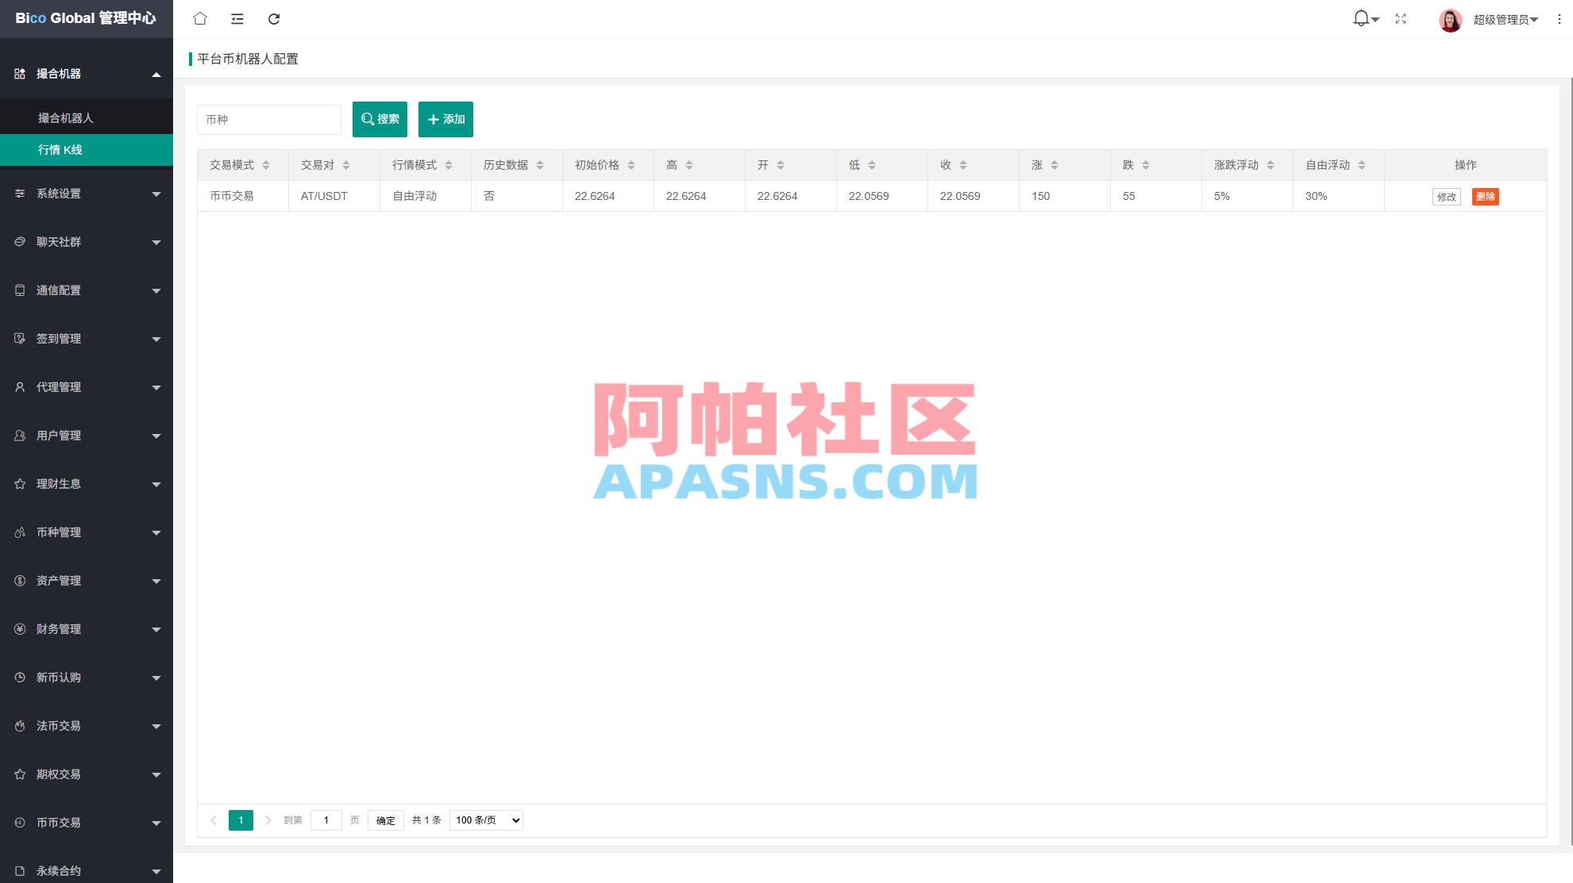Image resolution: width=1573 pixels, height=883 pixels.
Task: Open the notification bell
Action: (x=1359, y=17)
